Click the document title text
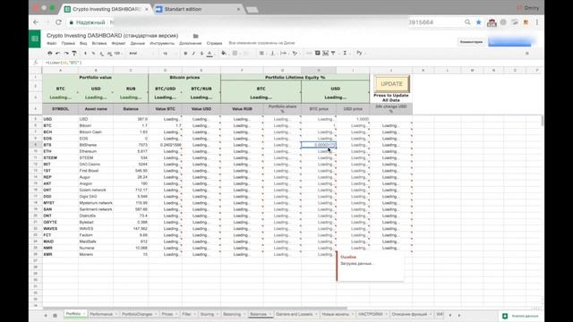Image resolution: width=573 pixels, height=322 pixels. click(x=112, y=36)
